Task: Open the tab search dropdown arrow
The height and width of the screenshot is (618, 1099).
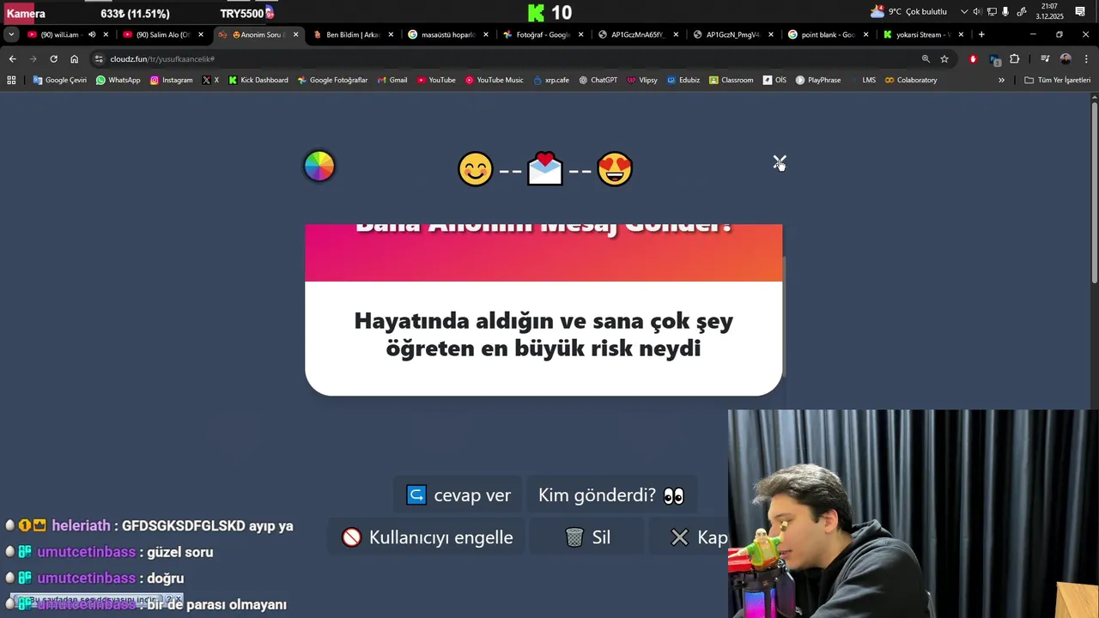Action: click(x=10, y=34)
